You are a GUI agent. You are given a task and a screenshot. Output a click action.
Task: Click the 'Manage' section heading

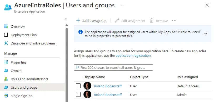click(x=11, y=54)
